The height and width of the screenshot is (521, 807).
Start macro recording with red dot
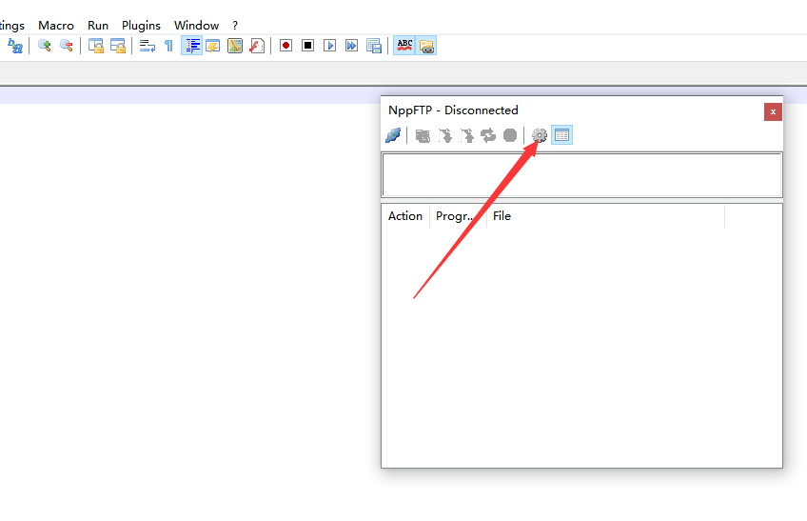pos(286,46)
